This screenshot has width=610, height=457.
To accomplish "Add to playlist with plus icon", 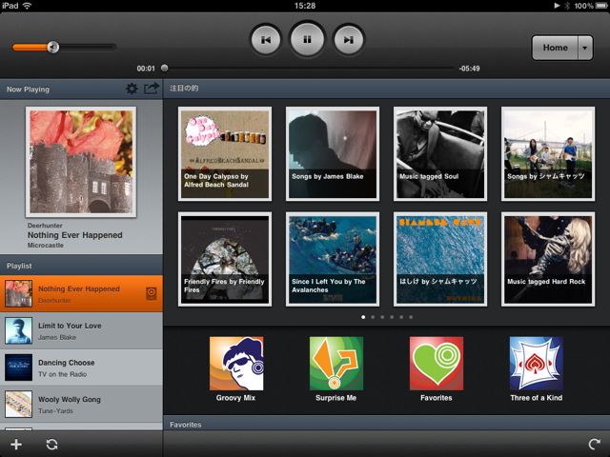I will point(16,445).
